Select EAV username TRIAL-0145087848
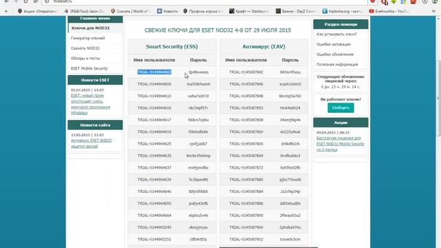 click(x=246, y=96)
